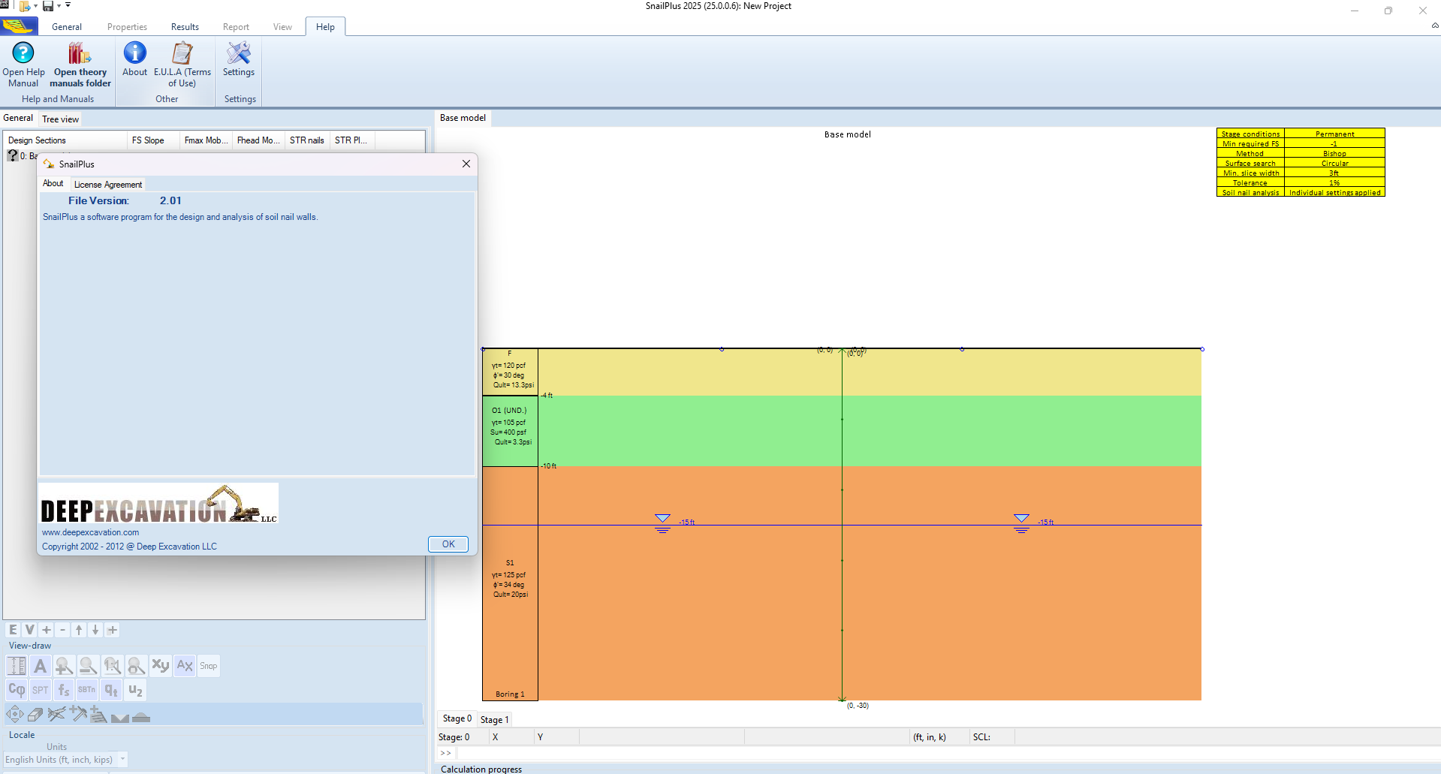Toggle dimensions display icon
This screenshot has height=774, width=1441.
(x=17, y=666)
